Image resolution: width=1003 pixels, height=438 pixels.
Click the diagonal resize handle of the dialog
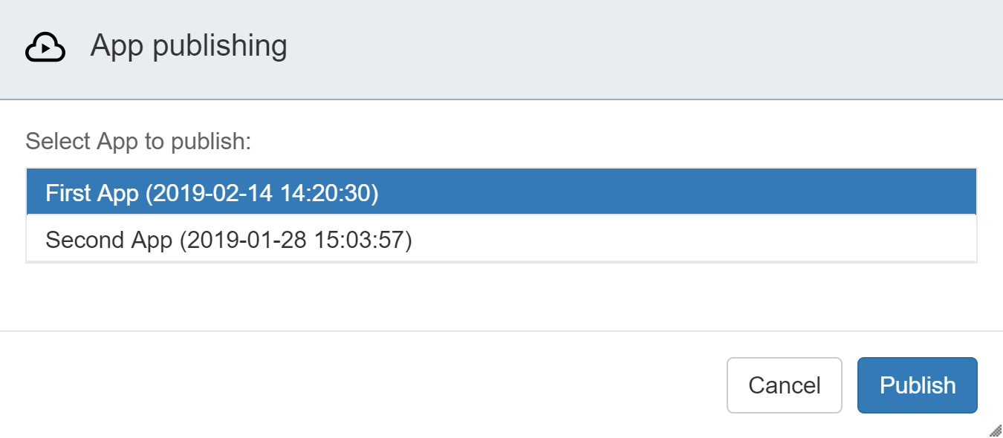tap(996, 431)
